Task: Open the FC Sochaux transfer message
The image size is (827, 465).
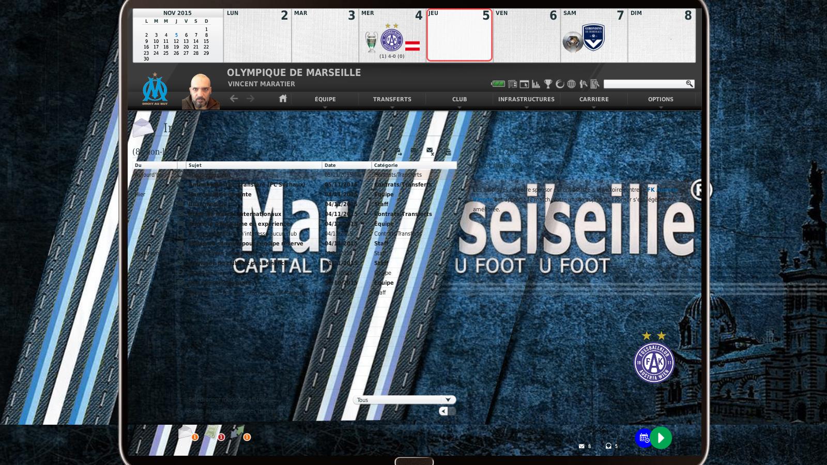Action: point(295,184)
